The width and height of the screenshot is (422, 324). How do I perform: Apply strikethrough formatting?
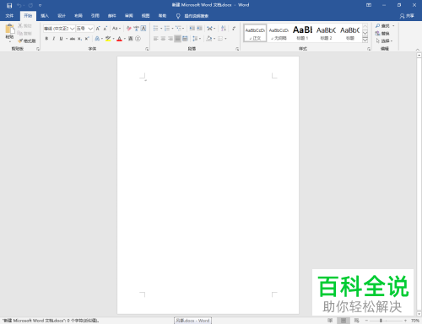click(73, 39)
